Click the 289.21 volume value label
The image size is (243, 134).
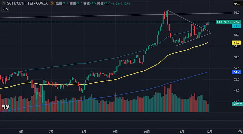[237, 104]
